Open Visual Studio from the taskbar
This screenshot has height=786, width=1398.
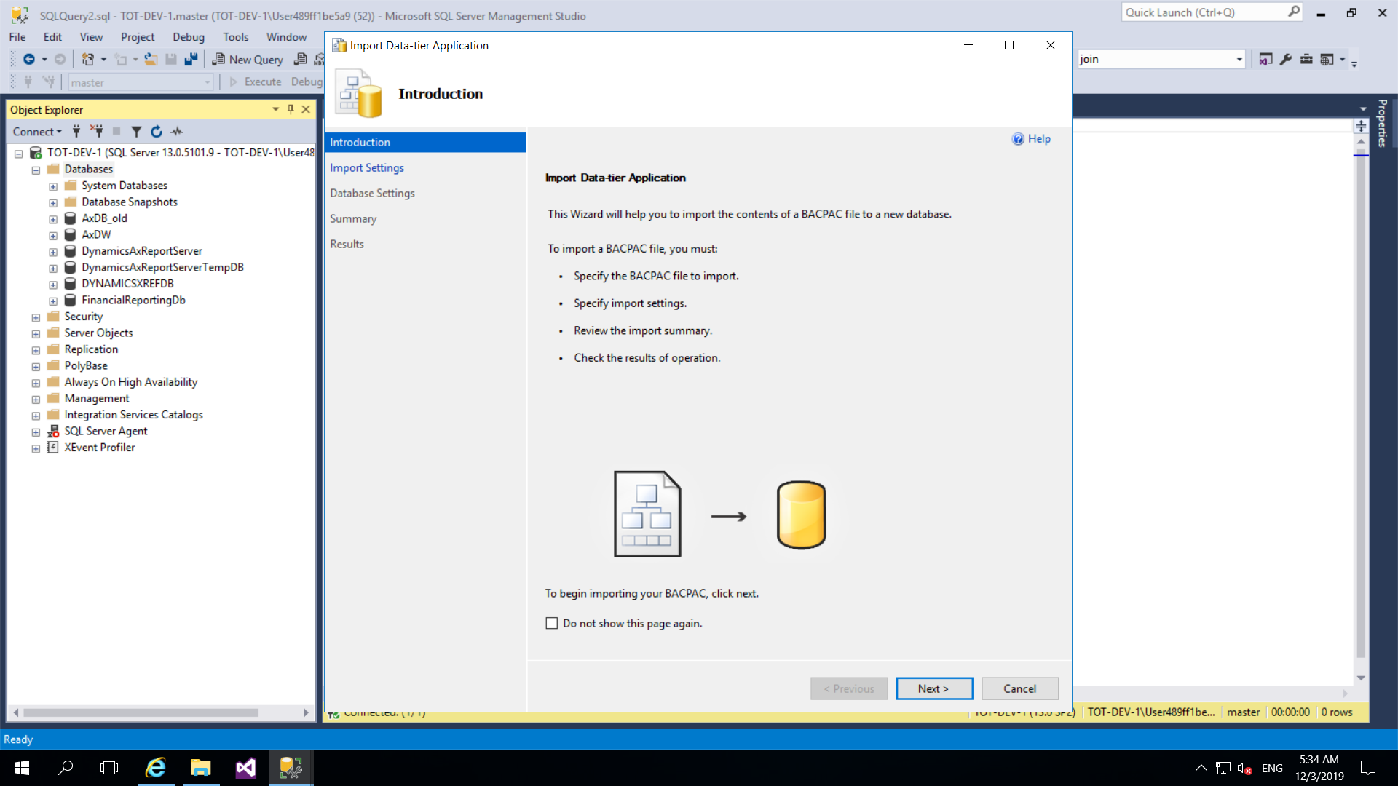[x=245, y=768]
